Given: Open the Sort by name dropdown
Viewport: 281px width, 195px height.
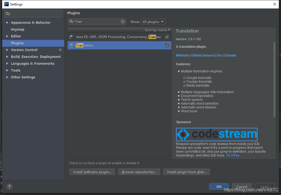Looking at the screenshot, I should (157, 30).
